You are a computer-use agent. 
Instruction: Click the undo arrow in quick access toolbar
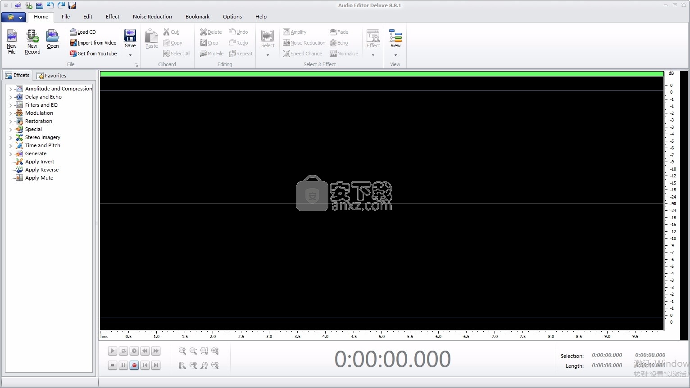50,5
